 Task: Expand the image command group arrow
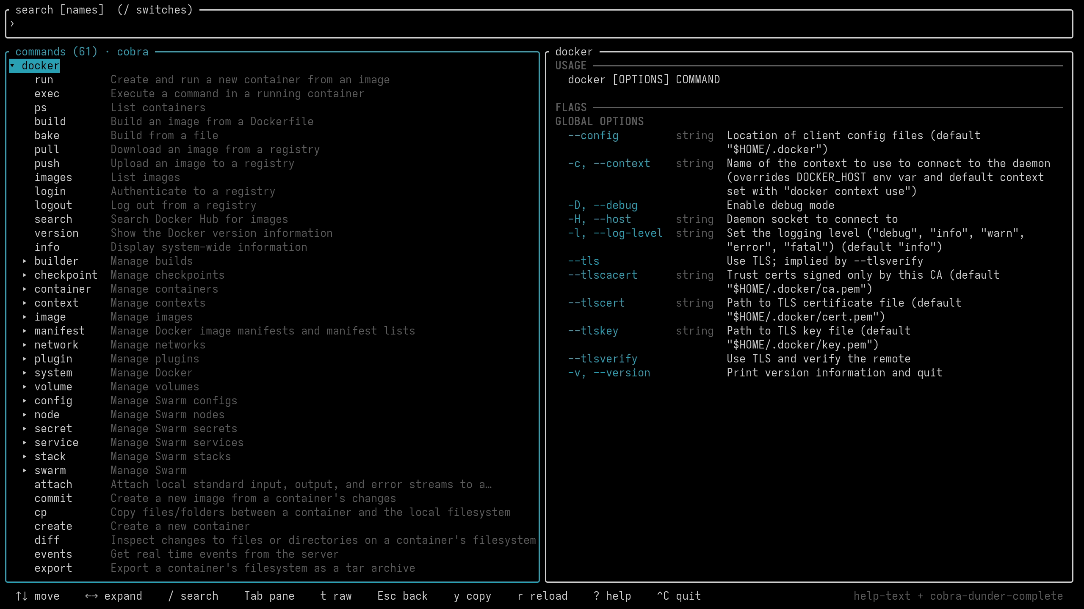pyautogui.click(x=25, y=317)
